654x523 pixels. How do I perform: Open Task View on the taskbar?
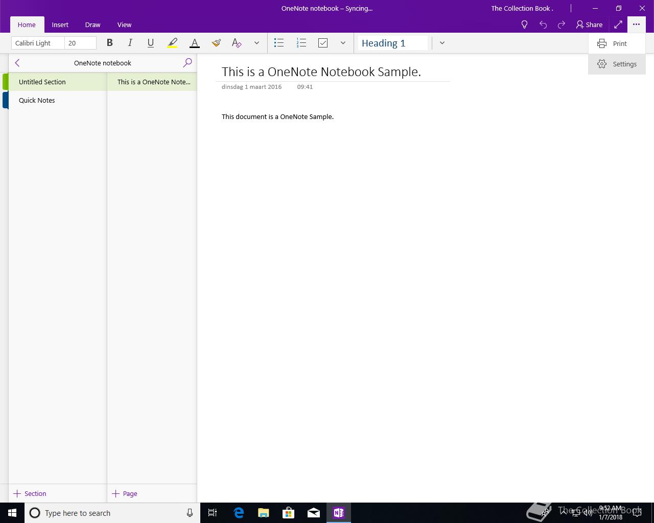point(213,513)
